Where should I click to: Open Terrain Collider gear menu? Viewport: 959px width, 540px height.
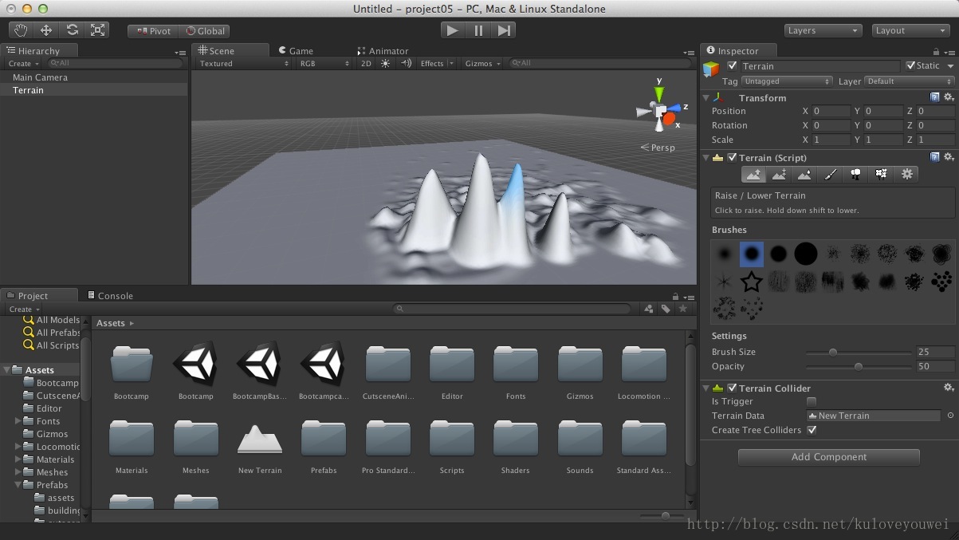[x=949, y=388]
